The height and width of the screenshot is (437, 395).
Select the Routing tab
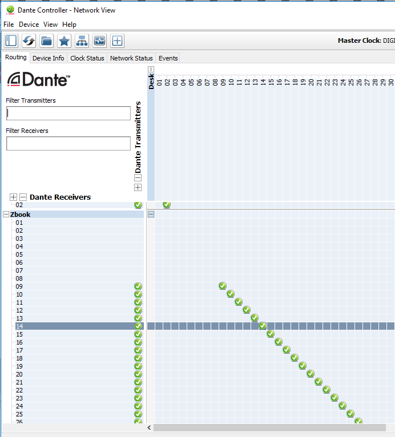click(x=16, y=58)
